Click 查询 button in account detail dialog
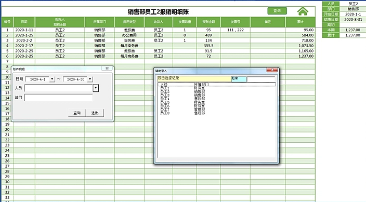 click(x=77, y=113)
